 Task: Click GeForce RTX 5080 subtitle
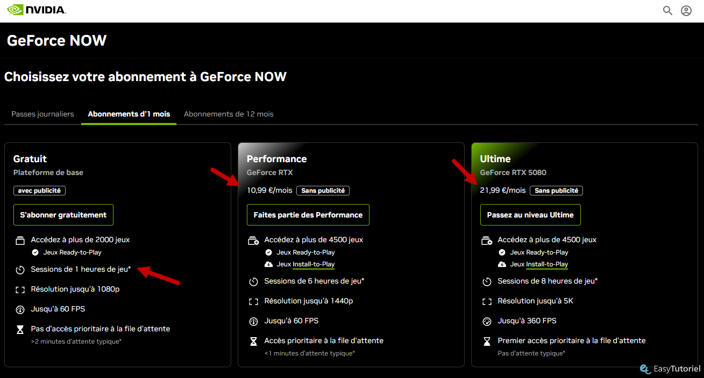513,172
